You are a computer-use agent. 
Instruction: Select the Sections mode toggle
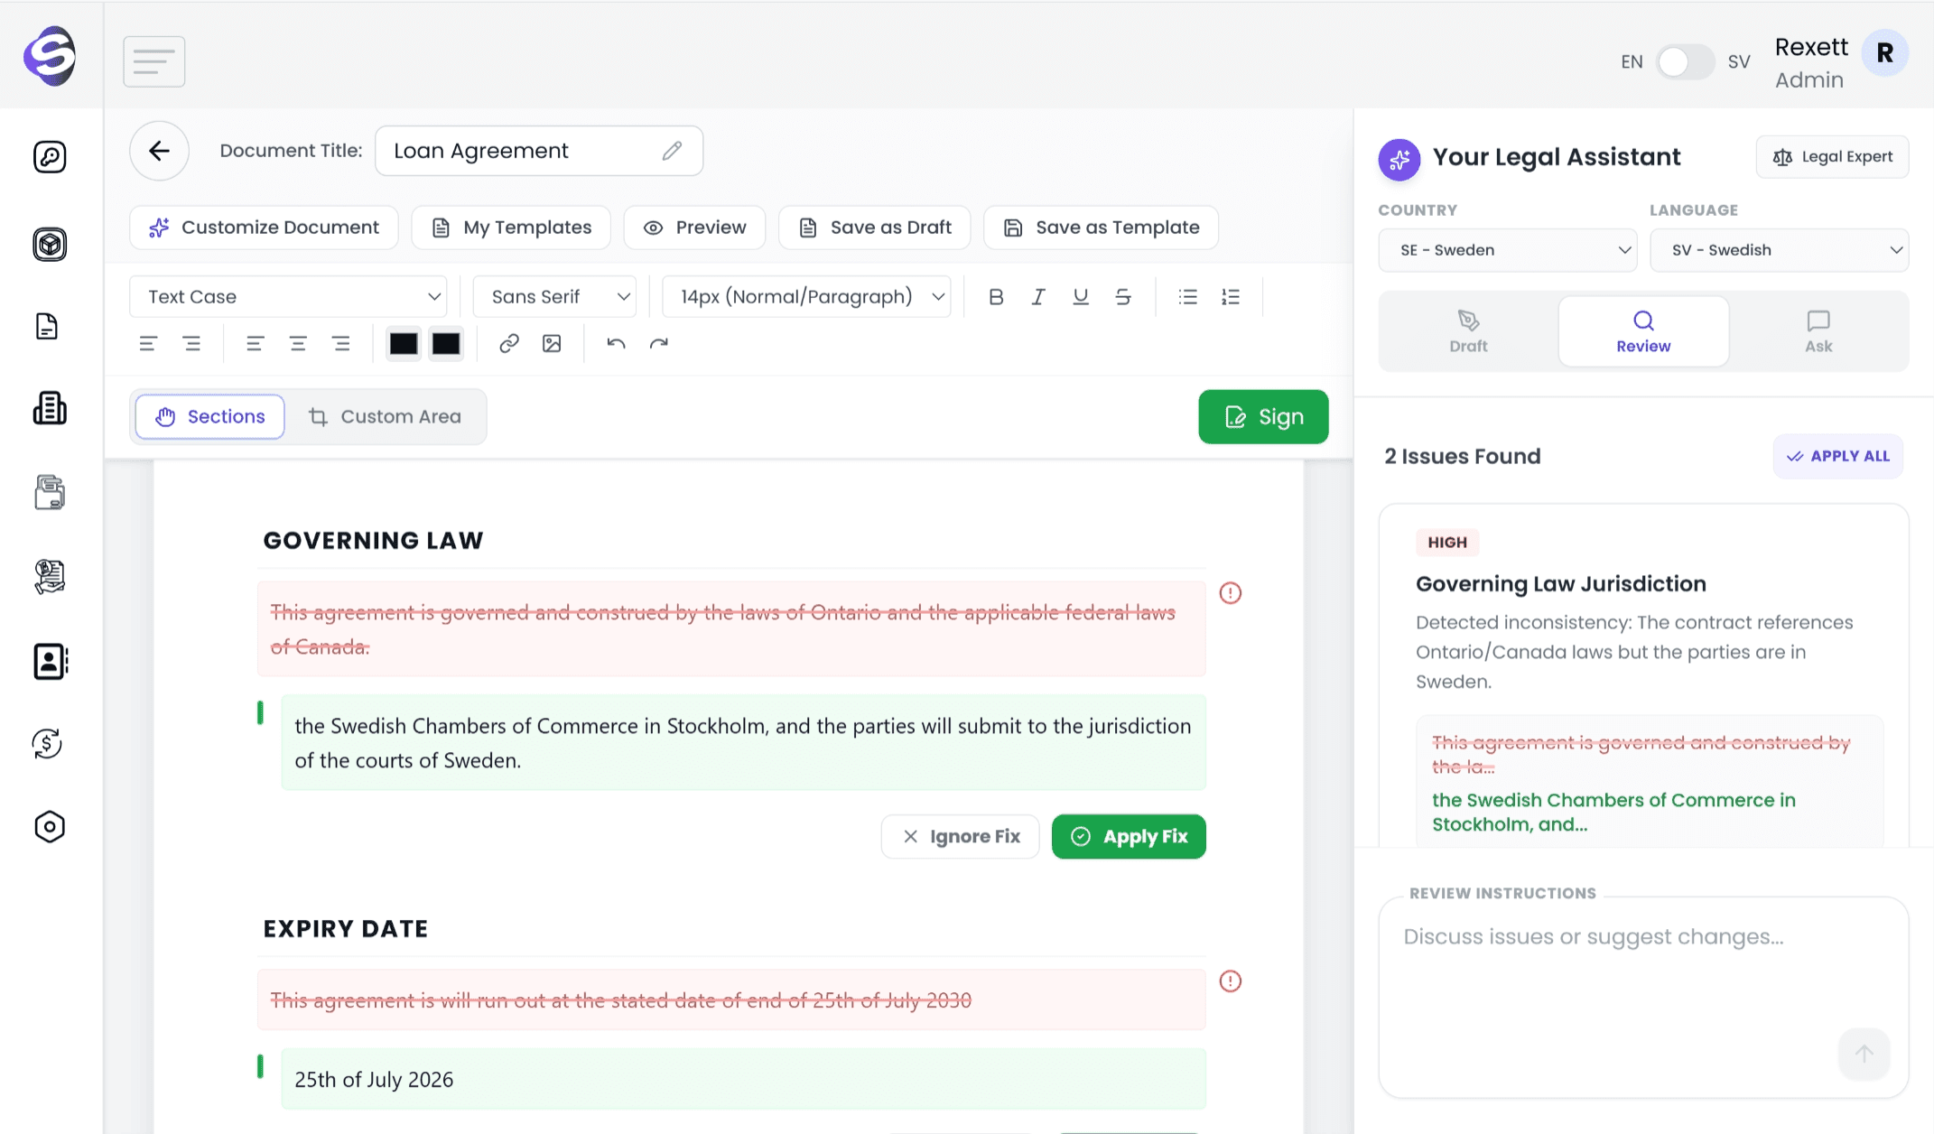click(210, 417)
